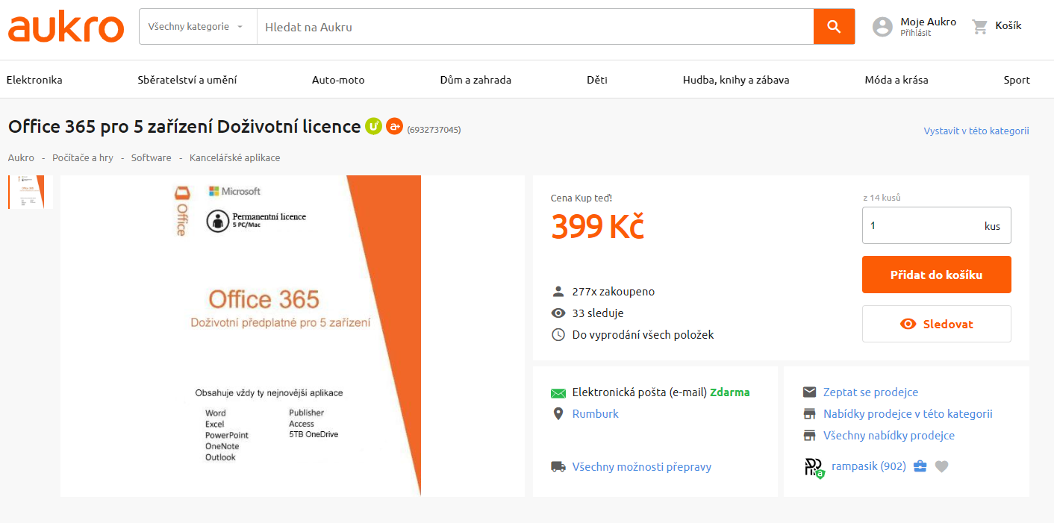Image resolution: width=1054 pixels, height=523 pixels.
Task: Open the Sport category menu
Action: coord(1017,80)
